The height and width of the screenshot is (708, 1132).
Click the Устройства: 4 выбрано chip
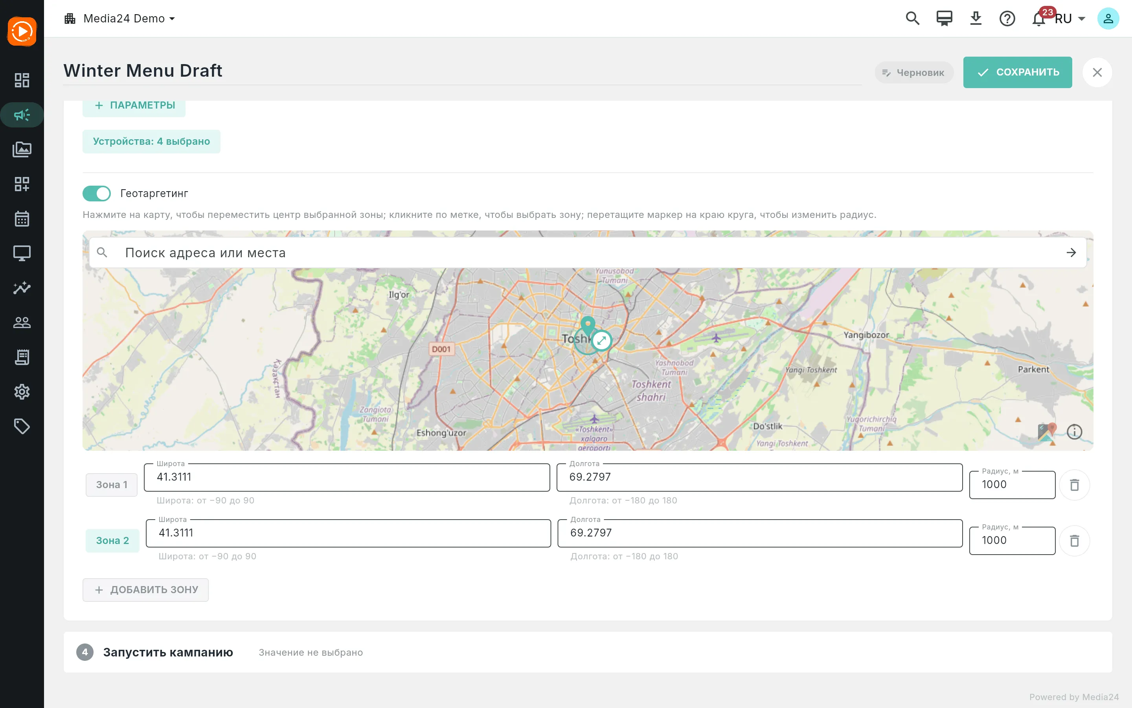click(x=152, y=142)
